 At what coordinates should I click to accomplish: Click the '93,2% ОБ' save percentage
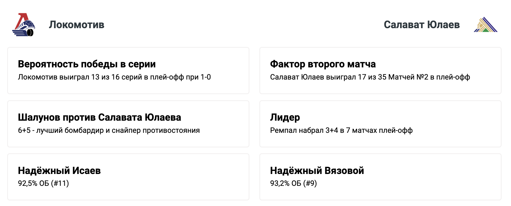point(285,183)
